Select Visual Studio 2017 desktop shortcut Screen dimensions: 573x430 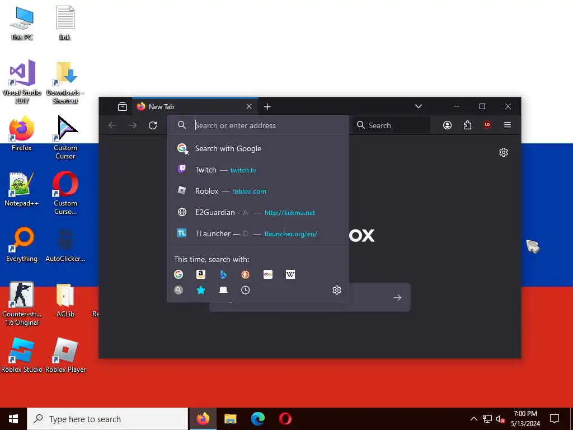coord(22,82)
